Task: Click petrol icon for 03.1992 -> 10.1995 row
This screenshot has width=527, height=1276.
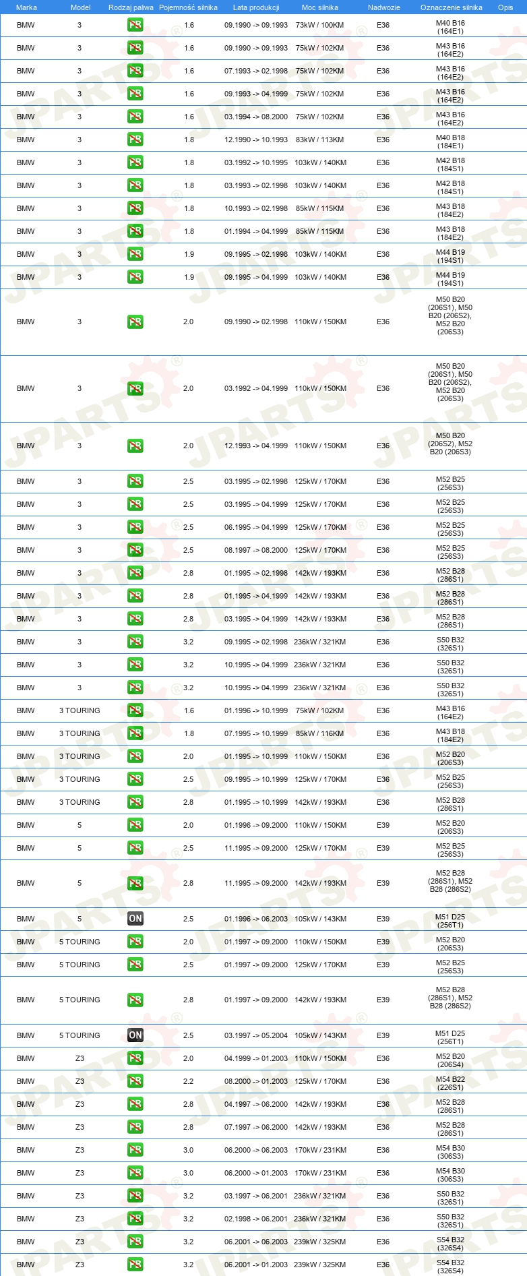Action: coord(135,163)
